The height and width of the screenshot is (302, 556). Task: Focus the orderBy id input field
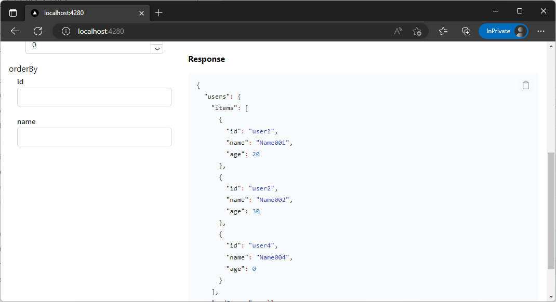point(95,97)
